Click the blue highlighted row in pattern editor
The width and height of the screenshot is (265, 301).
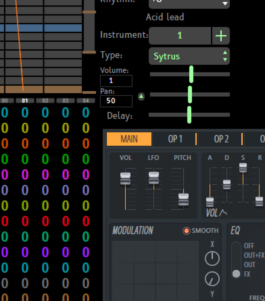(x=41, y=28)
